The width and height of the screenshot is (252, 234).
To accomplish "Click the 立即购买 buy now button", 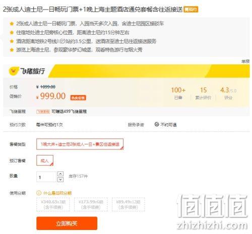I will click(x=67, y=223).
